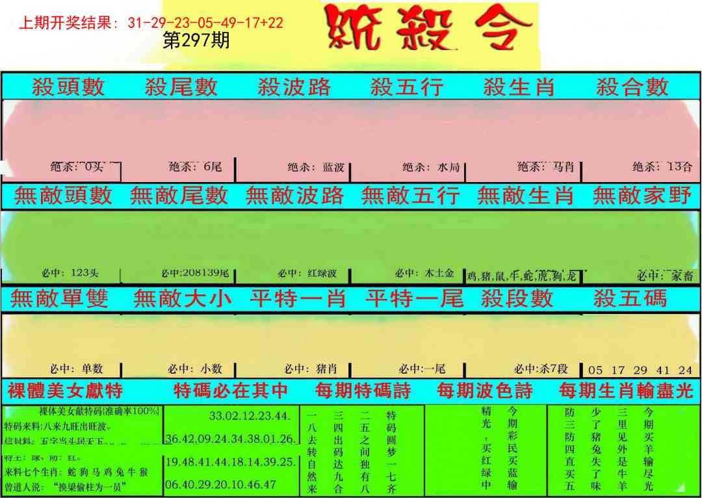Click the 05 17 29 41 24 number row
Screen dimensions: 702x498
pyautogui.click(x=640, y=370)
